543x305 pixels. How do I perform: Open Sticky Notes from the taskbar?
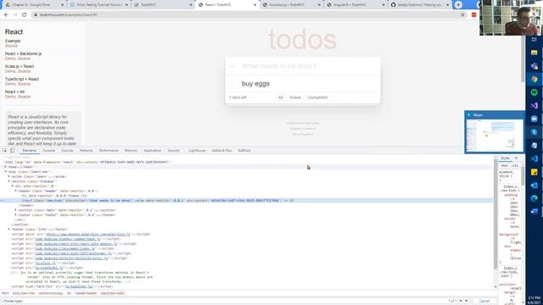[534, 172]
